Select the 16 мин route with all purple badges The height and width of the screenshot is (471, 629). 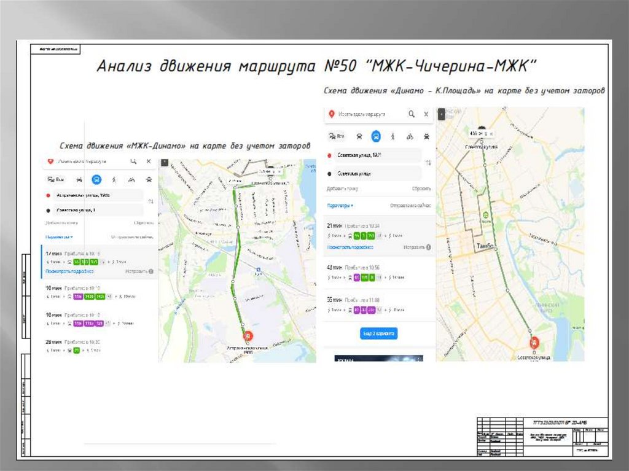(x=99, y=319)
